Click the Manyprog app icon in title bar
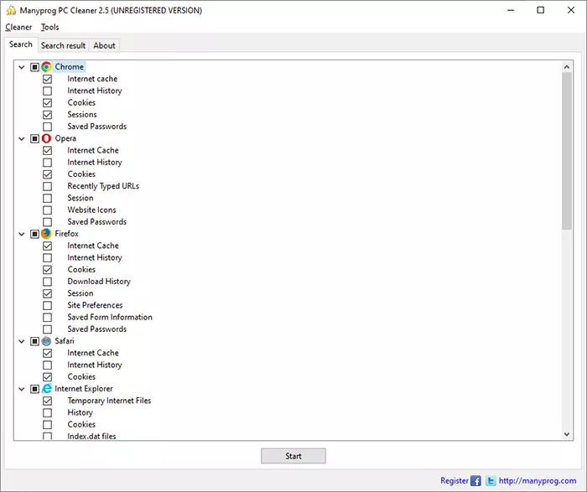 pyautogui.click(x=11, y=10)
